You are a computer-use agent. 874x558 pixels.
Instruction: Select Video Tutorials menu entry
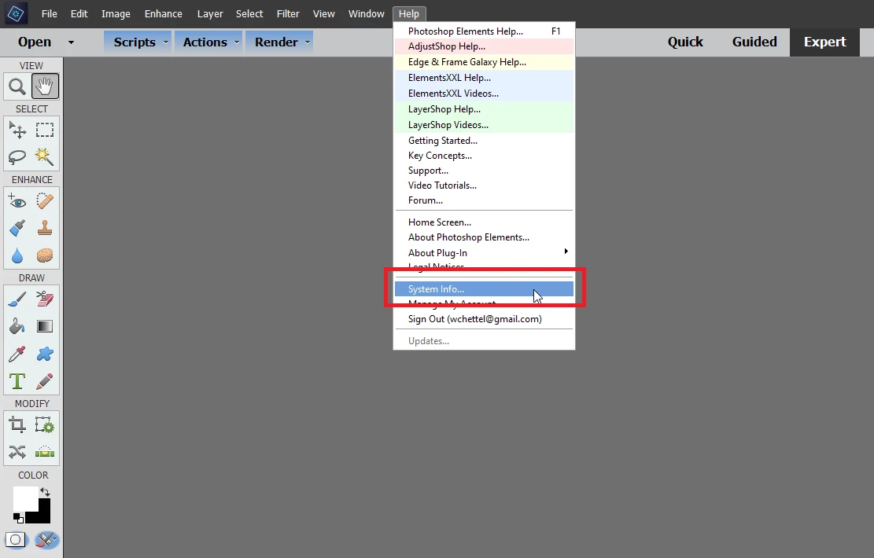(485, 185)
